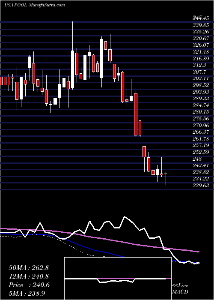
Task: Click the 284.74 price axis label
Action: tap(201, 105)
